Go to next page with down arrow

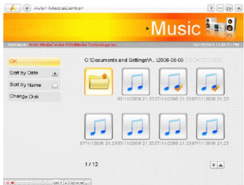point(214,165)
